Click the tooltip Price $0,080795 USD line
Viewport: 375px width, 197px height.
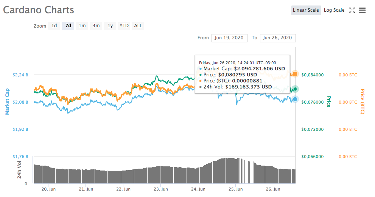pos(228,75)
